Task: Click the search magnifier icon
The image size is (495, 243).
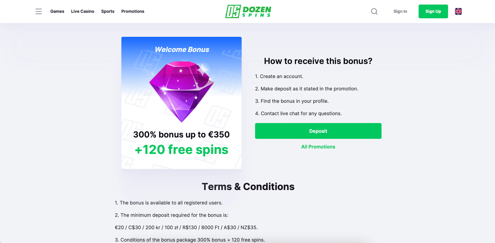Action: point(374,11)
